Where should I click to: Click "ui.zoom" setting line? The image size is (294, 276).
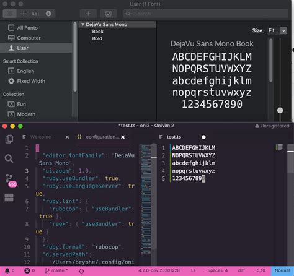[66, 171]
